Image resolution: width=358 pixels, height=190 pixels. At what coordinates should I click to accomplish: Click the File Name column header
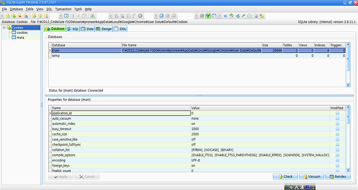click(x=191, y=45)
